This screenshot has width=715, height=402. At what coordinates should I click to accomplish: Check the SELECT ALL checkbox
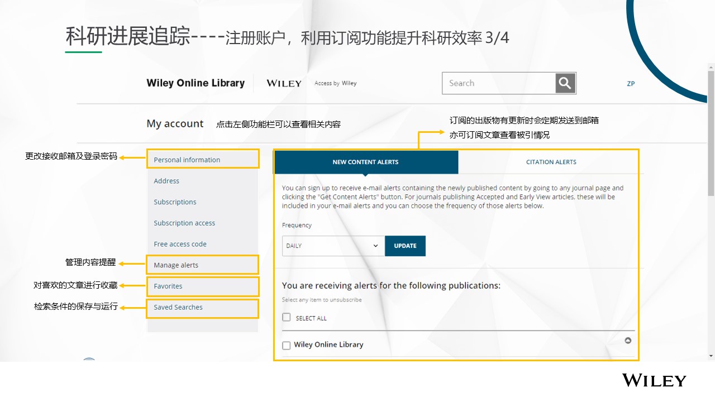point(287,317)
